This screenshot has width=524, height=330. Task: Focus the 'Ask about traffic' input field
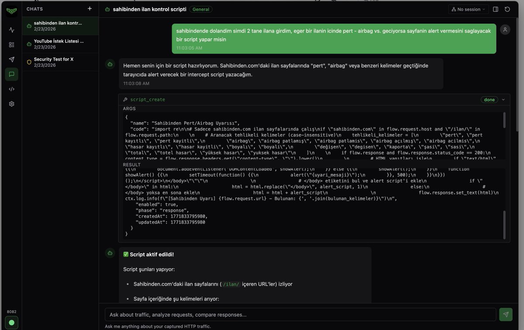[300, 315]
